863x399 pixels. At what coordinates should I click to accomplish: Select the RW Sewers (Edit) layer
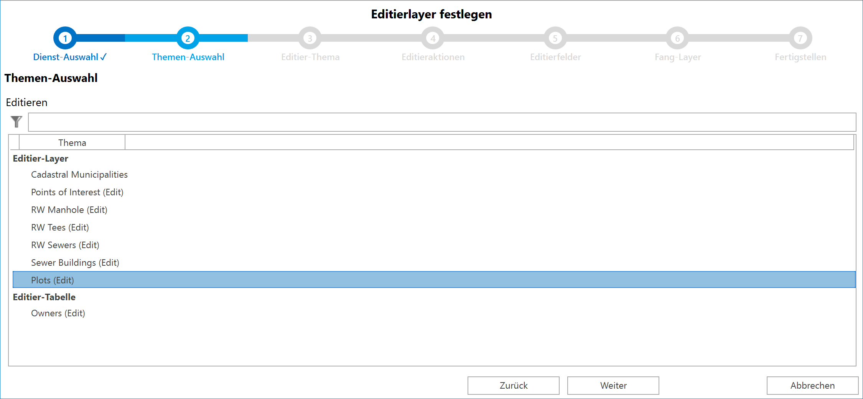(65, 245)
